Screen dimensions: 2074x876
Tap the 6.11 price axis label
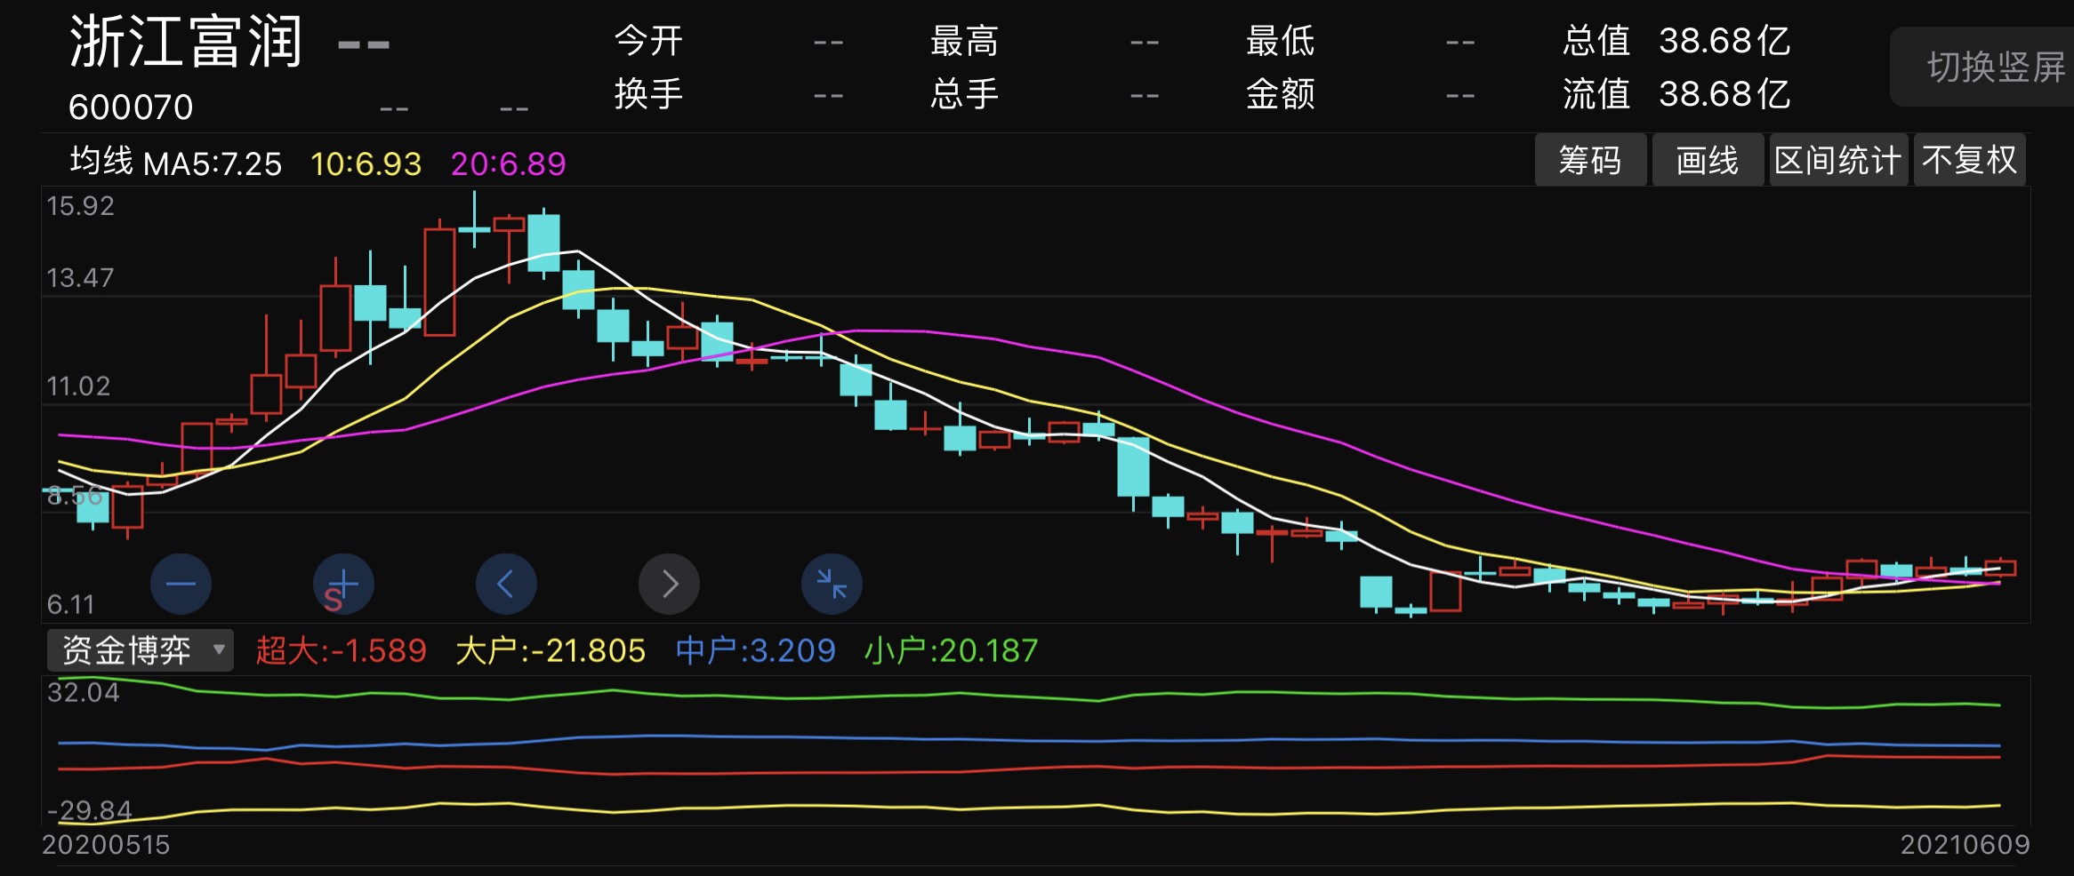pos(70,605)
